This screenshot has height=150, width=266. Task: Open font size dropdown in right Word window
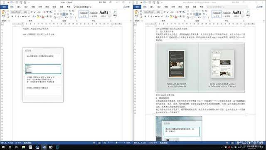tap(162, 12)
